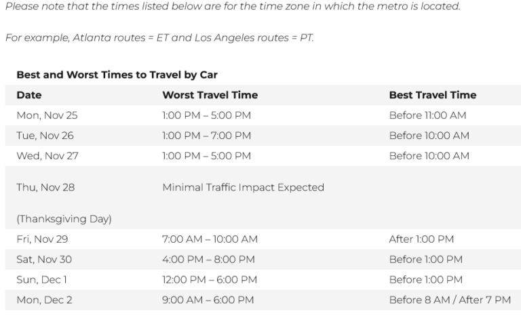Click the "Worst Travel Time" column header
This screenshot has width=521, height=318.
coord(210,95)
